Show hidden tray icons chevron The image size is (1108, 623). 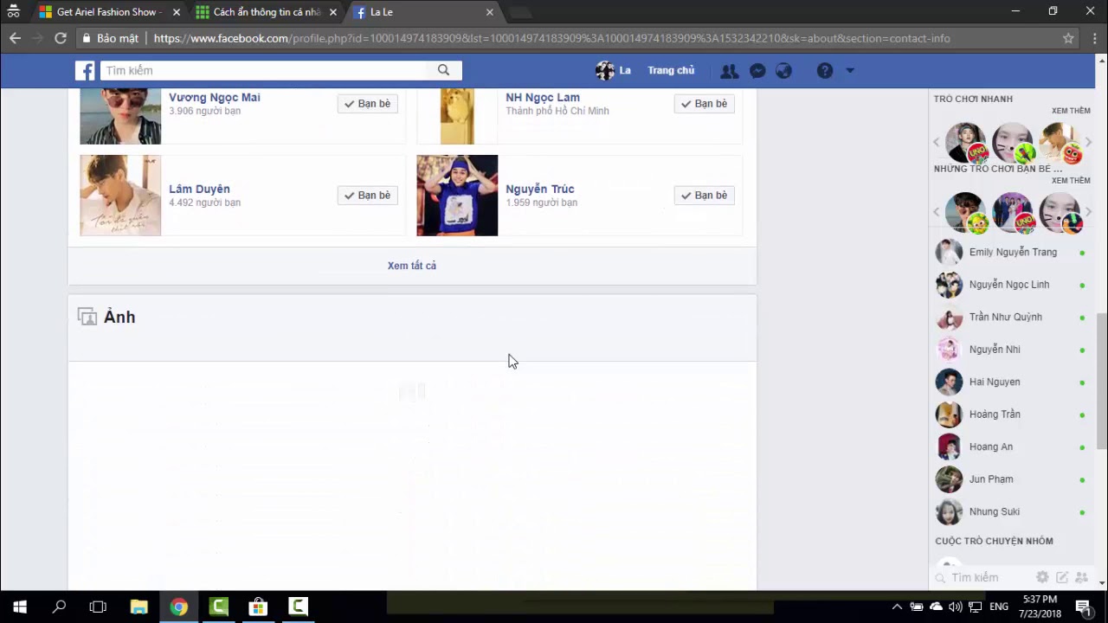pos(897,607)
